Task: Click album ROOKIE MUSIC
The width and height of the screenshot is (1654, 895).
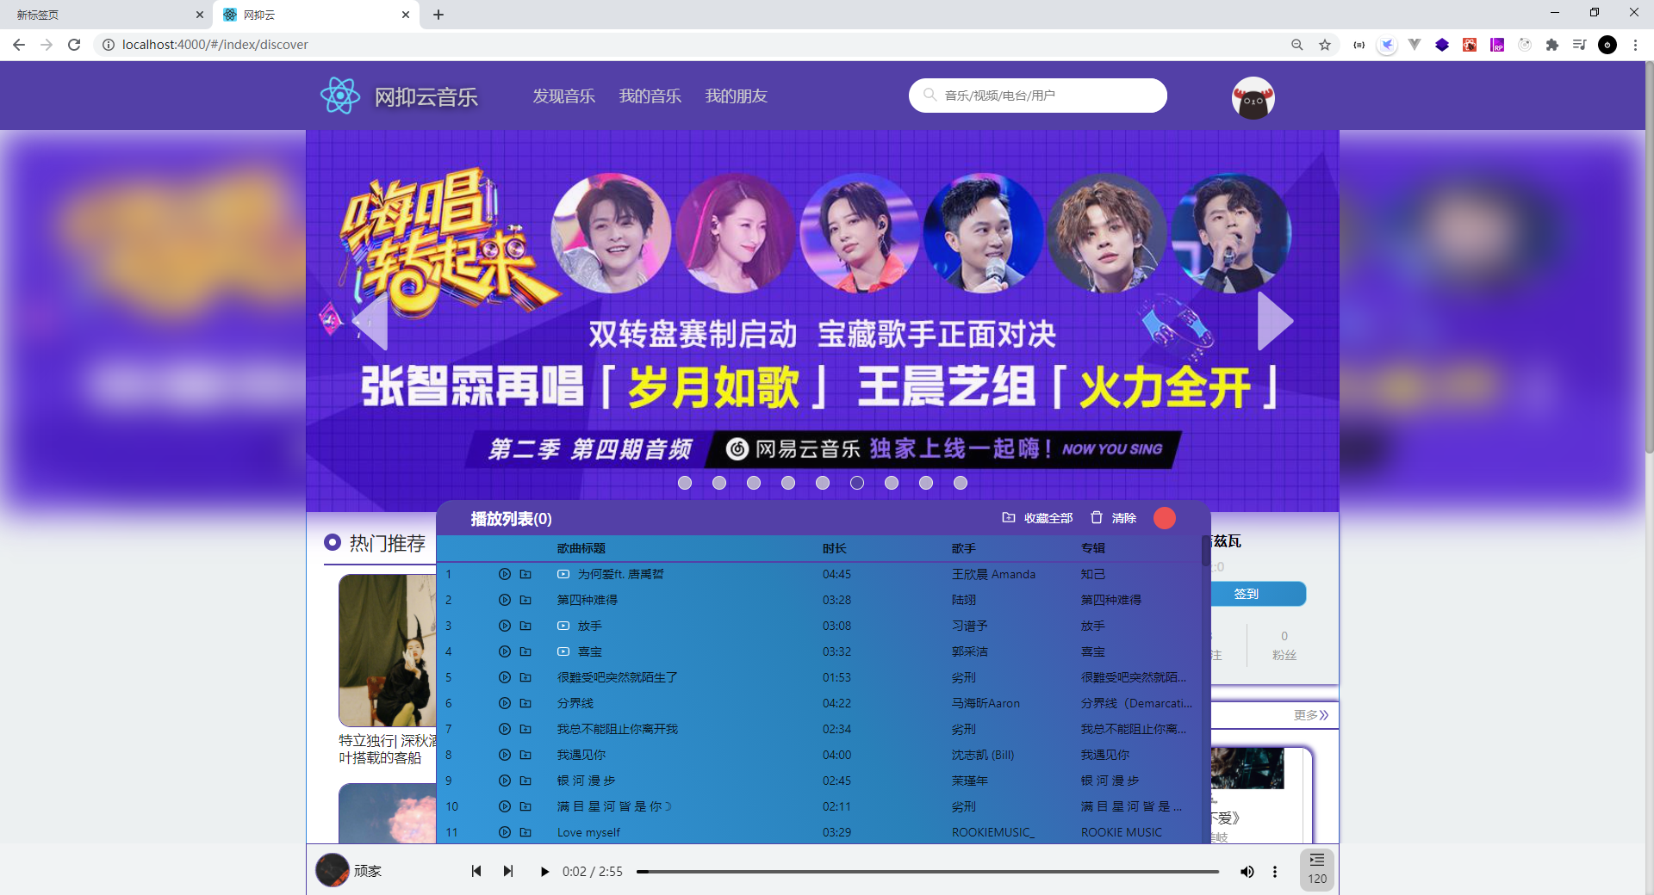Action: click(1122, 832)
